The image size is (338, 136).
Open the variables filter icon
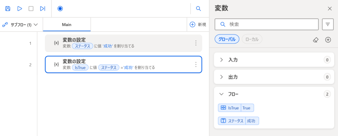(328, 24)
